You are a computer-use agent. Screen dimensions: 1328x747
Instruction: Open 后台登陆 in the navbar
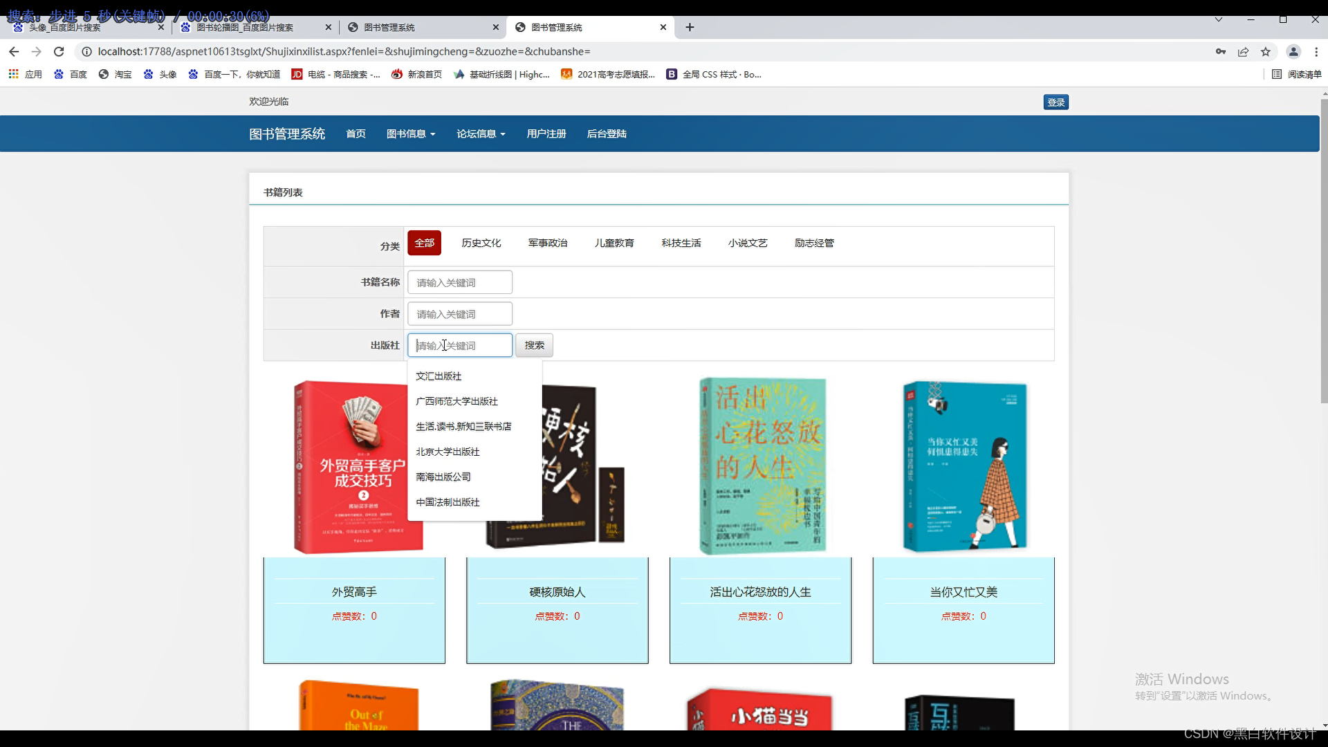tap(607, 133)
